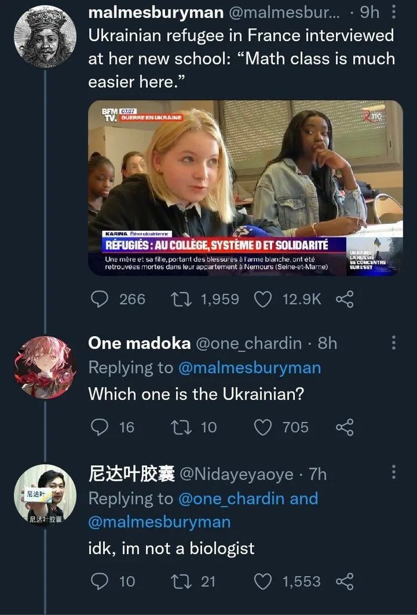Retweet the 'im not a biologist' reply
The height and width of the screenshot is (615, 417).
pos(177,581)
